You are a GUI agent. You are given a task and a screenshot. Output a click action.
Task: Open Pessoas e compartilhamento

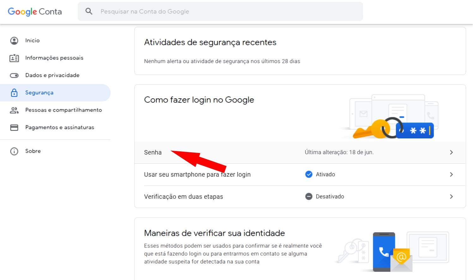(55, 110)
